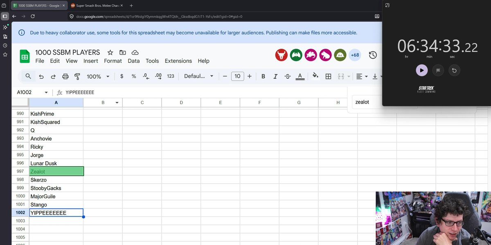The image size is (491, 245).
Task: Open the Tools menu
Action: (152, 61)
